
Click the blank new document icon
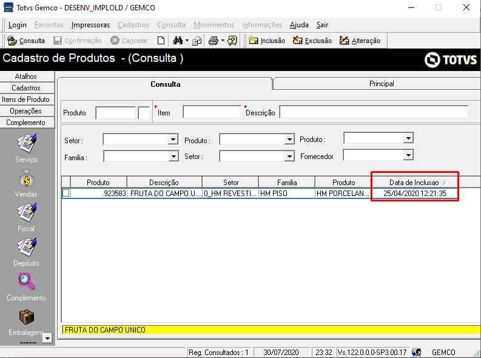click(x=161, y=41)
